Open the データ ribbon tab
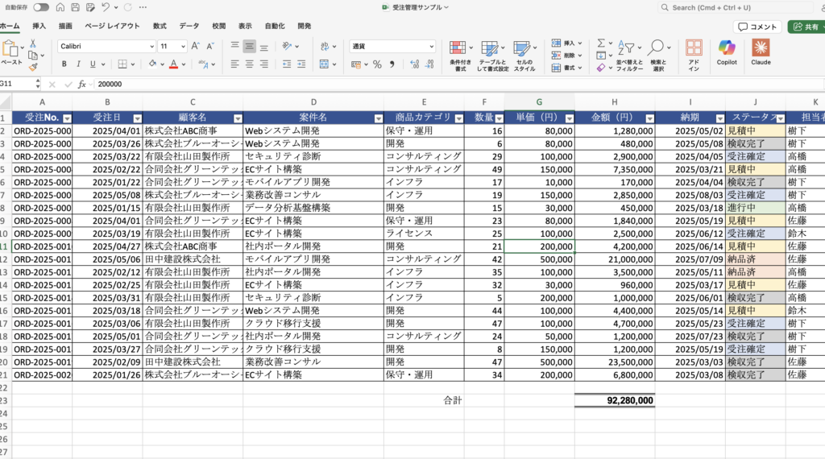 click(x=189, y=26)
